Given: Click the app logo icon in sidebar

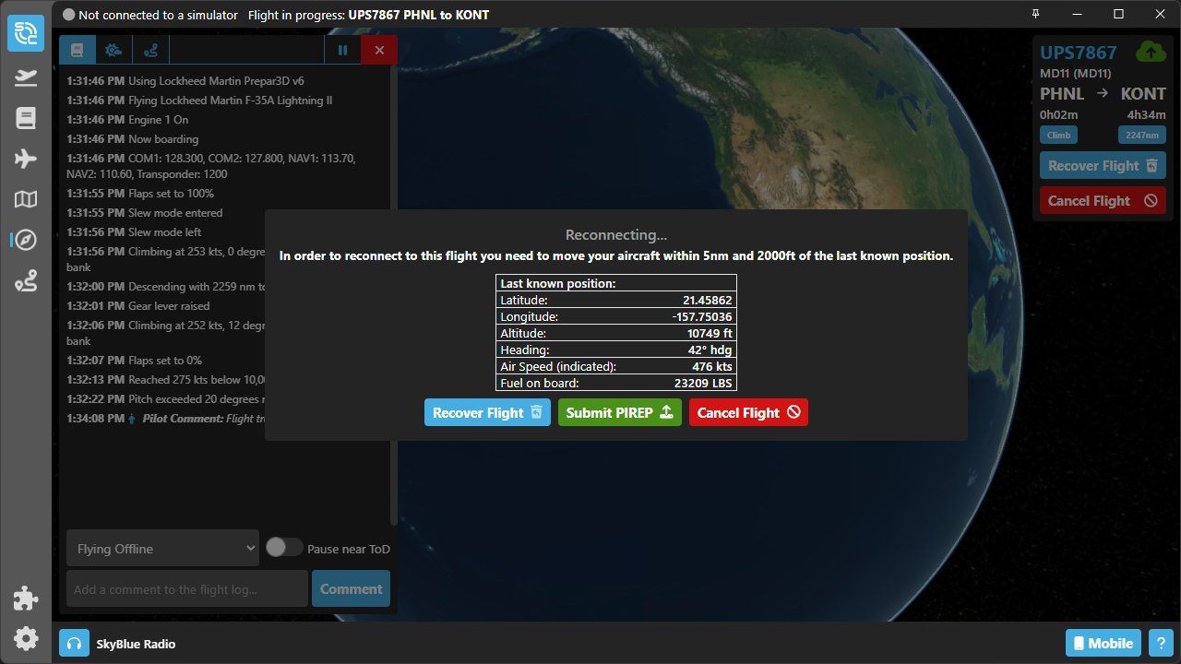Looking at the screenshot, I should point(26,33).
